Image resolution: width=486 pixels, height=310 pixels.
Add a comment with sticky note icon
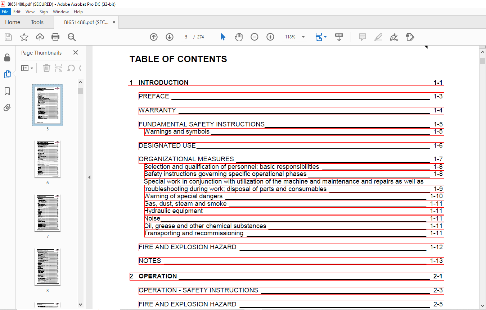[363, 37]
